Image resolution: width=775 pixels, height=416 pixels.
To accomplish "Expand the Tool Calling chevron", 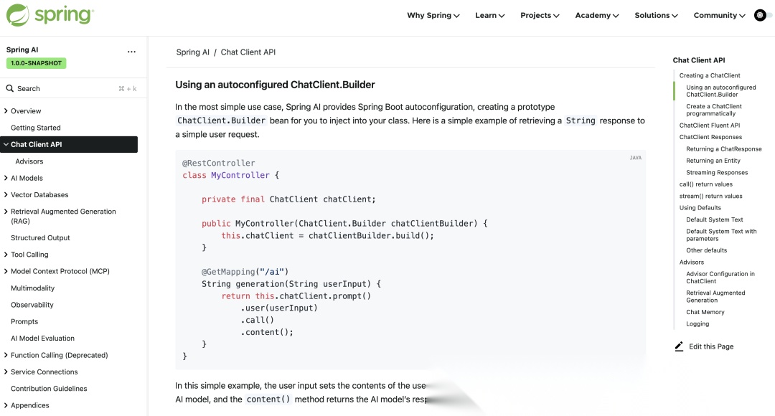I will [6, 255].
